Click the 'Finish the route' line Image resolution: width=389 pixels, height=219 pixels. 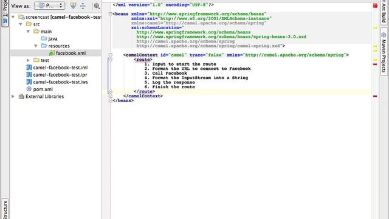click(170, 87)
